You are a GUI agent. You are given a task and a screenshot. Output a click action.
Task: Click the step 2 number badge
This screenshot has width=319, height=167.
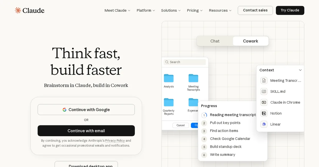204,123
